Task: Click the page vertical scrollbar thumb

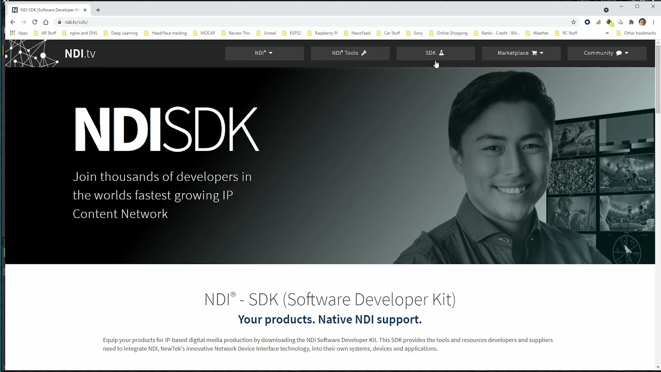Action: point(658,80)
